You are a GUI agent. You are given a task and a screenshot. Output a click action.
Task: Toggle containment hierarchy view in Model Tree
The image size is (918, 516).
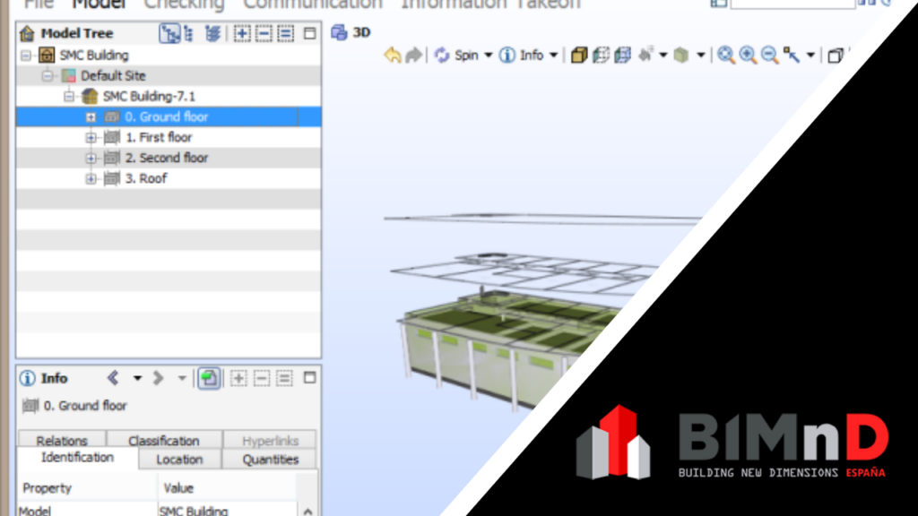coord(169,34)
